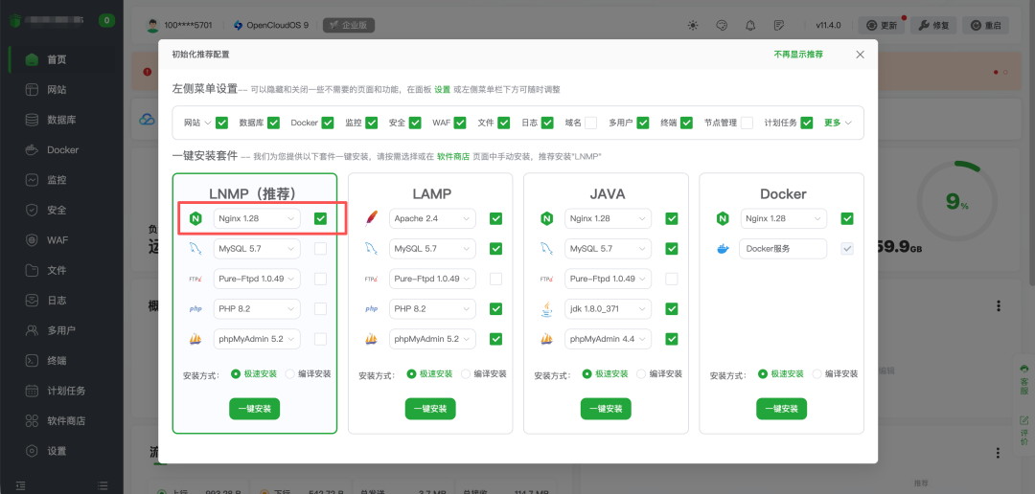The height and width of the screenshot is (494, 1035).
Task: Open the 网站 sidebar icon
Action: [32, 90]
